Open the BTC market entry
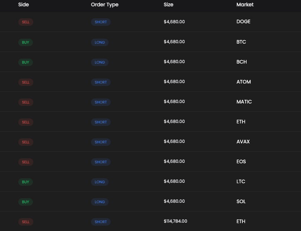Image resolution: width=301 pixels, height=231 pixels. [241, 42]
